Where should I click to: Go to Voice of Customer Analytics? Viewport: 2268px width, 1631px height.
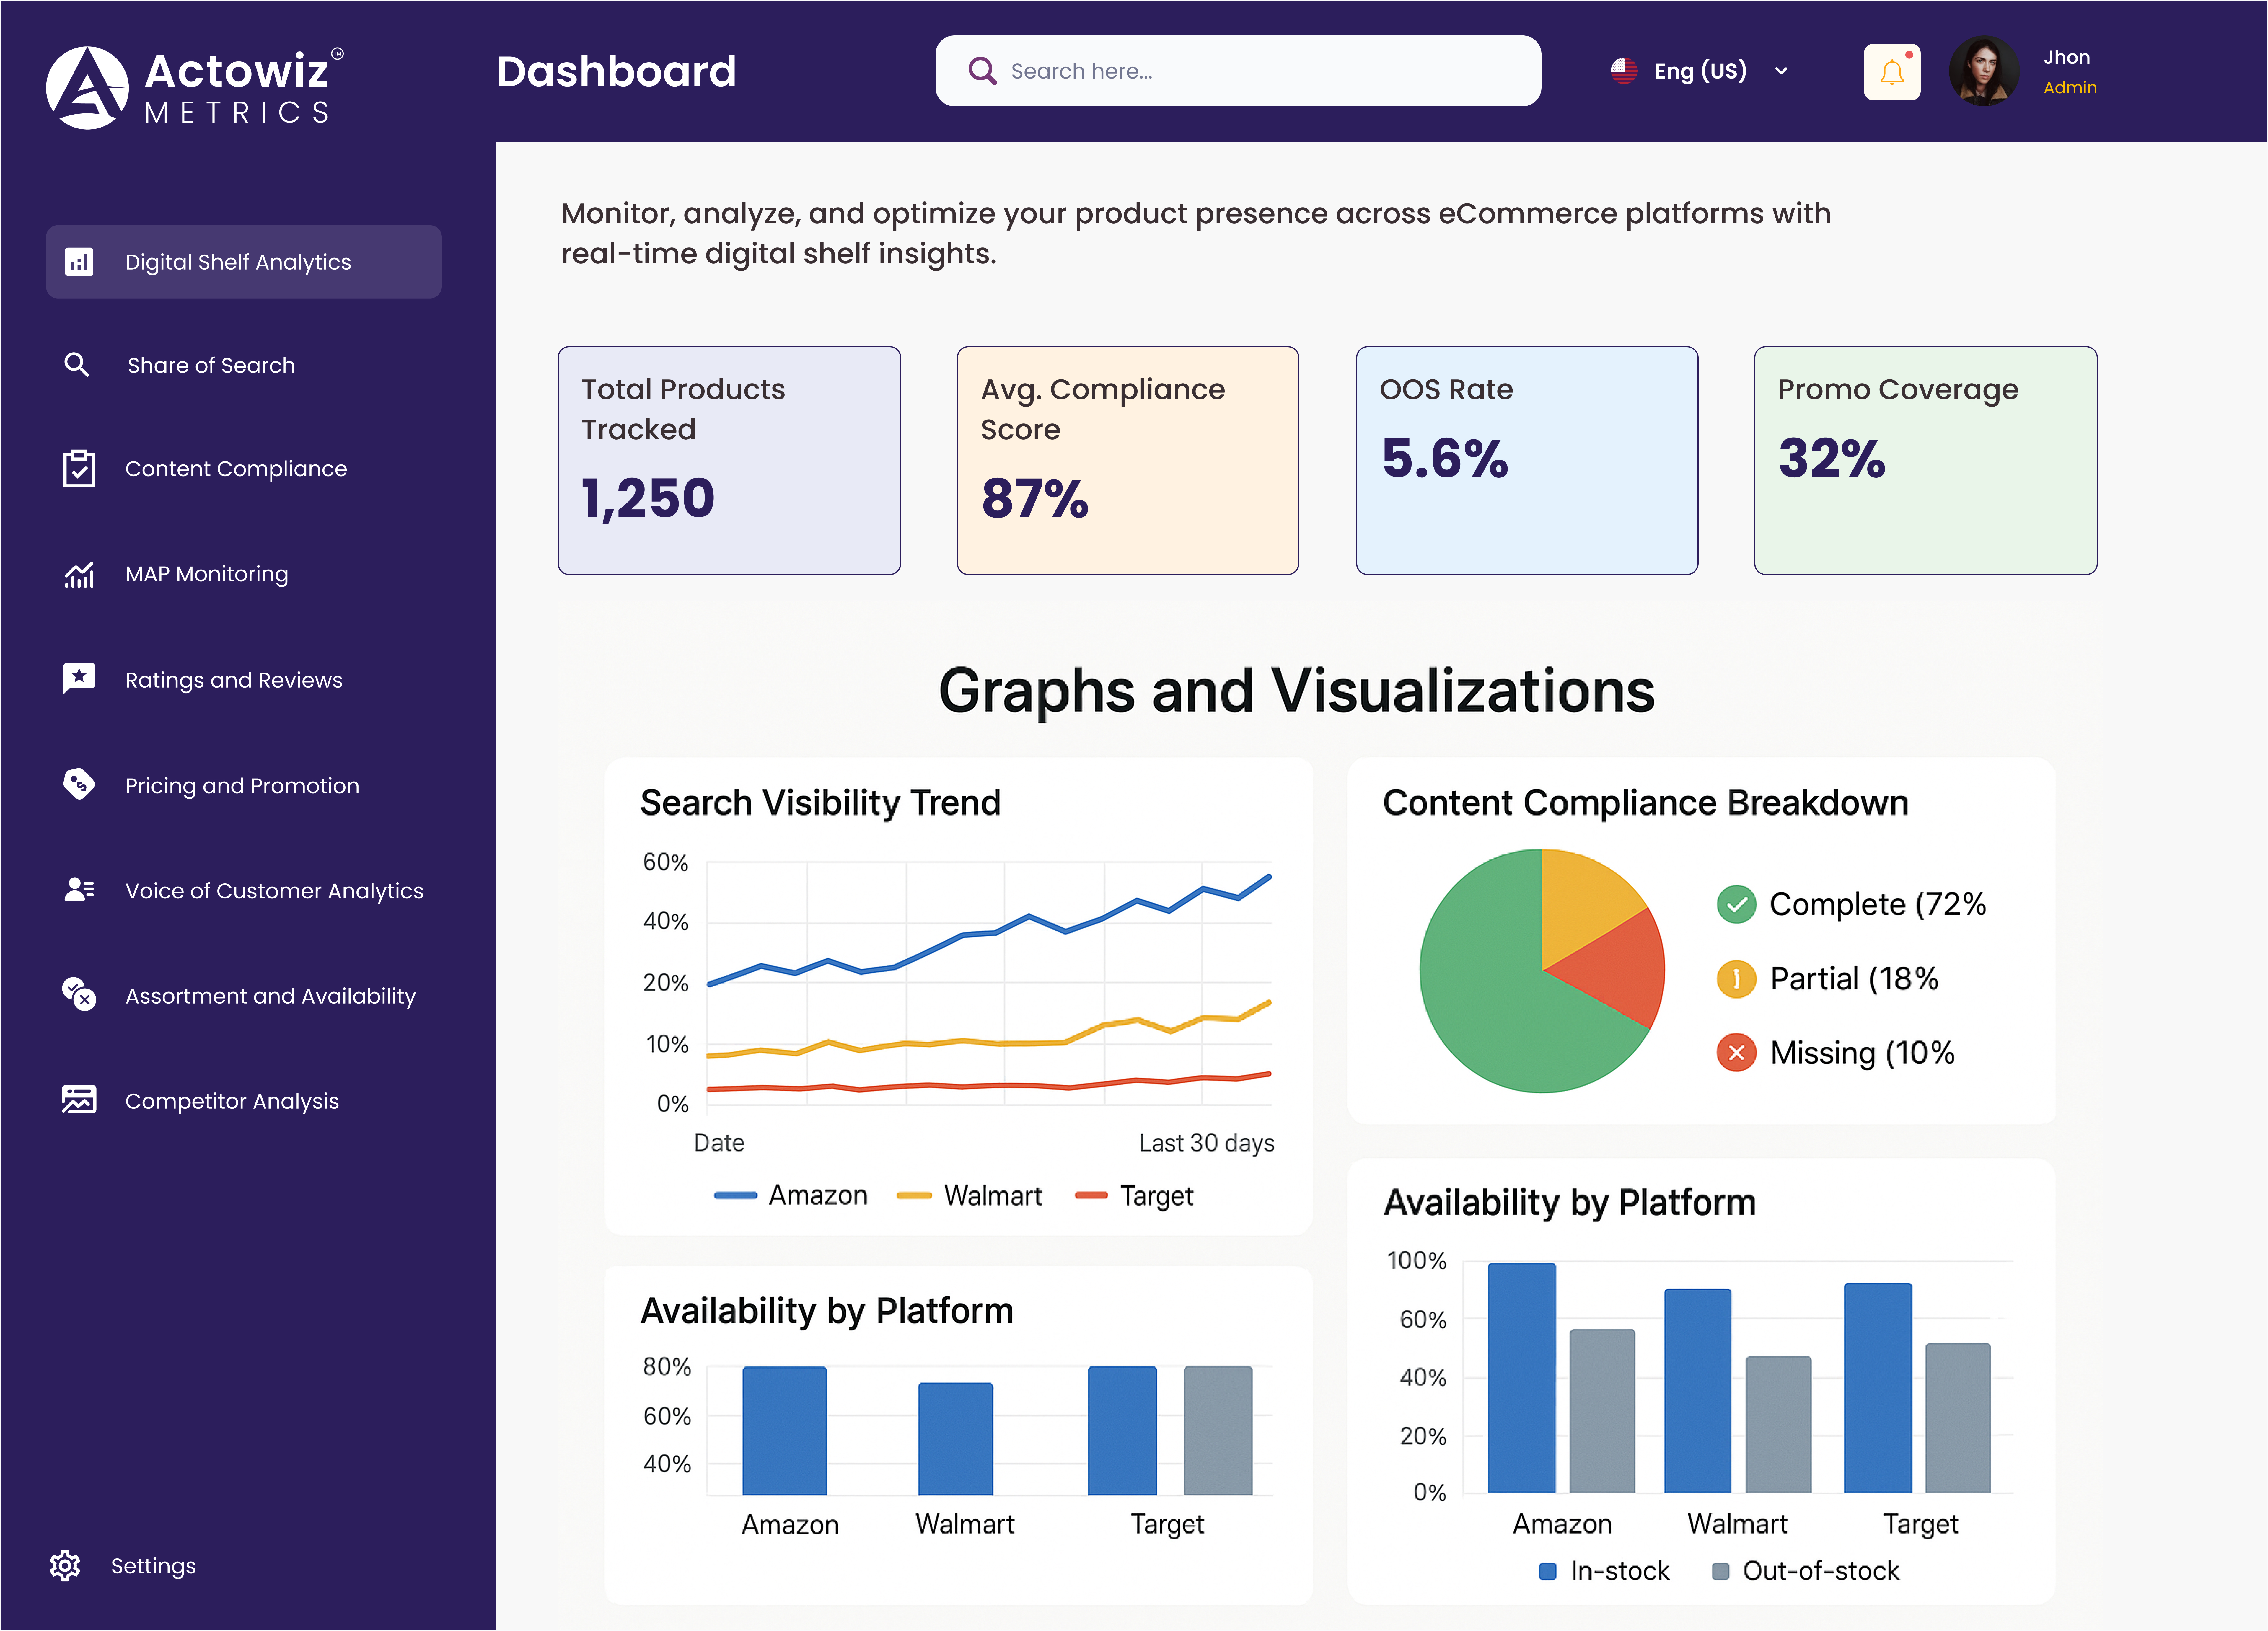[274, 891]
